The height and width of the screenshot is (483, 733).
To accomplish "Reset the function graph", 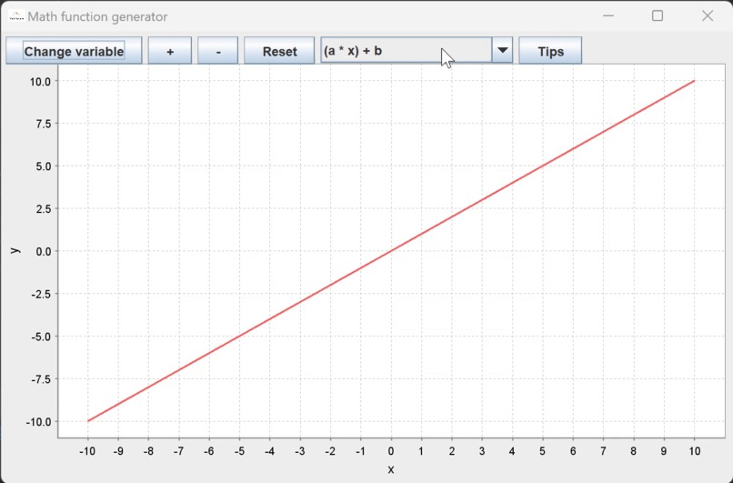I will pyautogui.click(x=279, y=51).
